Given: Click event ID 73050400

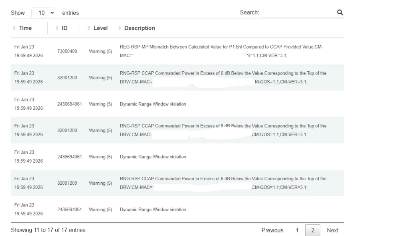Looking at the screenshot, I should coord(67,51).
